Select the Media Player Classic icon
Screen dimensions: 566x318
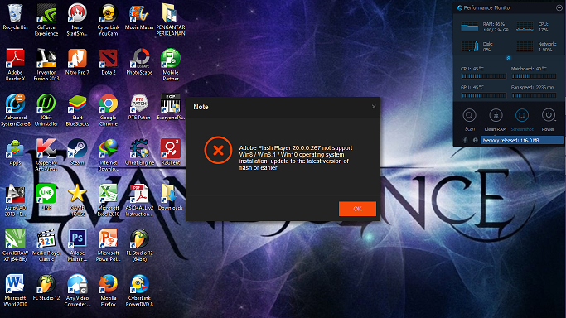46,246
